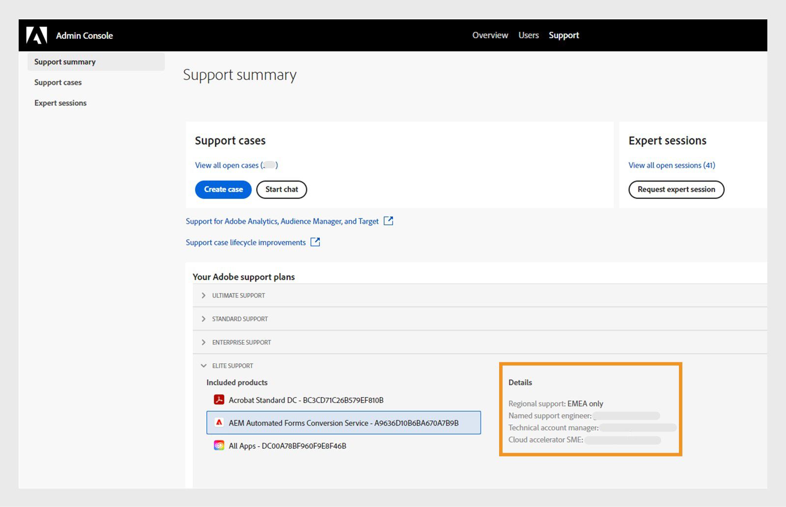Screen dimensions: 786x507
Task: Open Support case lifecycle improvements link
Action: click(x=246, y=242)
